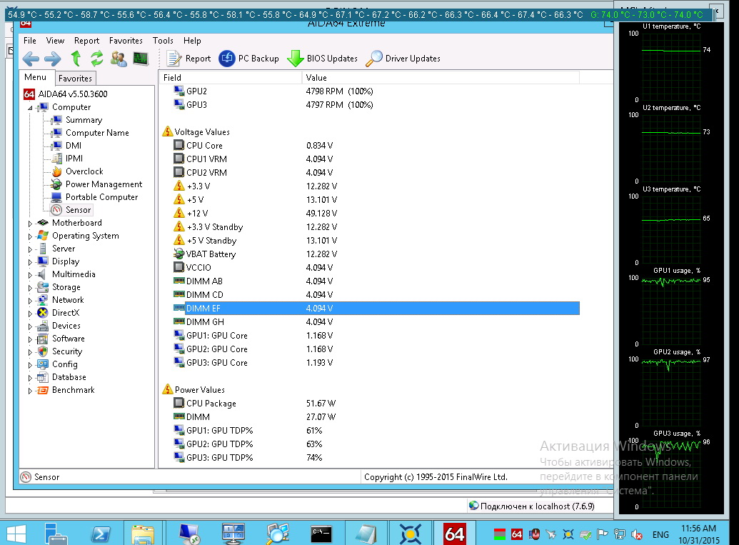Viewport: 739px width, 545px height.
Task: Select the +12 V warning row
Action: (376, 213)
